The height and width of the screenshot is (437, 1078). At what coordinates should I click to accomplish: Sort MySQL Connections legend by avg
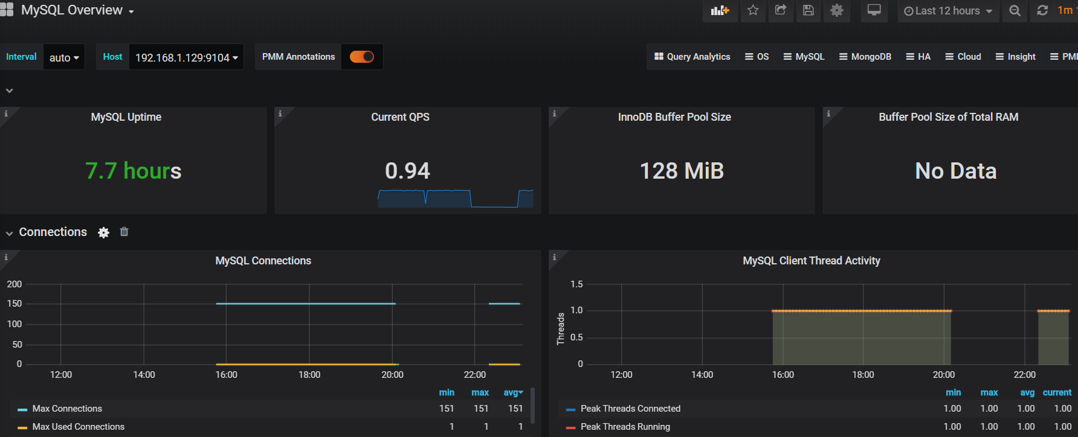click(513, 392)
